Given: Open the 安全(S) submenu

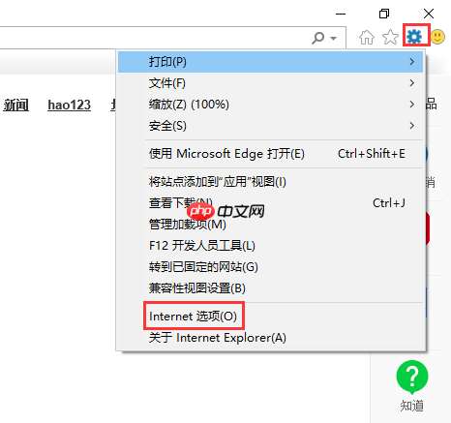Looking at the screenshot, I should click(270, 126).
